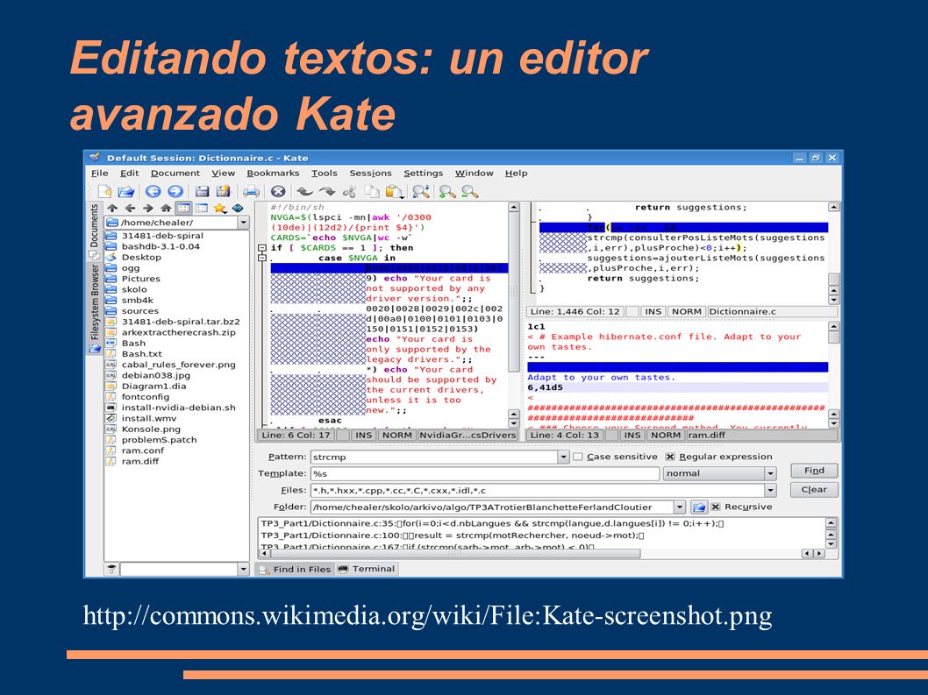
Task: Click the Clear button
Action: click(x=814, y=490)
